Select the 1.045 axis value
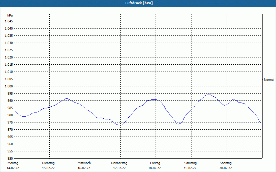The height and width of the screenshot is (172, 276). [x=9, y=21]
